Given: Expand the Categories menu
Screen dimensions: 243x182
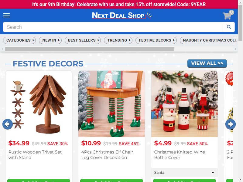Looking at the screenshot, I should pyautogui.click(x=19, y=40).
